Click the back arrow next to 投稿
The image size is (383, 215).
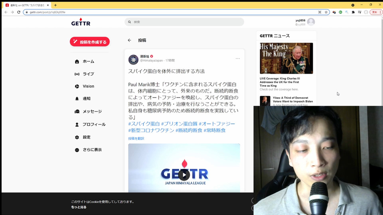129,40
